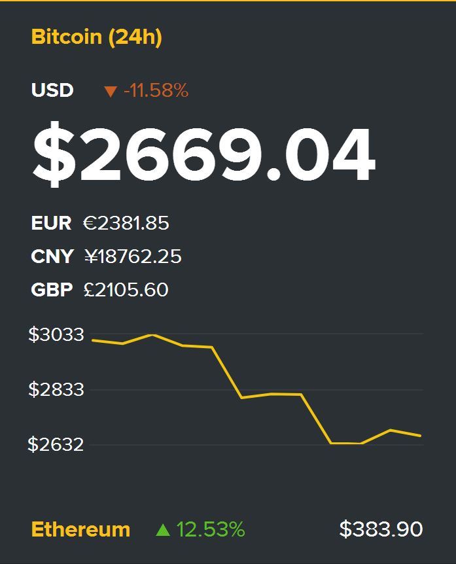This screenshot has height=564, width=456.
Task: Click the green up-triangle beside Ethereum
Action: click(x=163, y=530)
